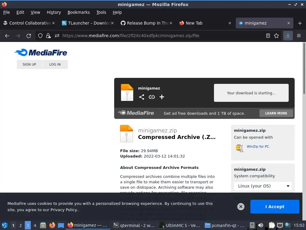This screenshot has height=230, width=306.
Task: Open the Firefox downloads panel
Action: pos(288,36)
